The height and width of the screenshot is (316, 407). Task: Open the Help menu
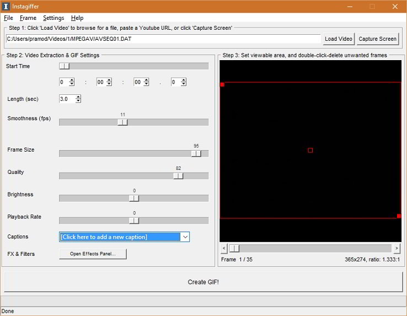click(x=77, y=18)
